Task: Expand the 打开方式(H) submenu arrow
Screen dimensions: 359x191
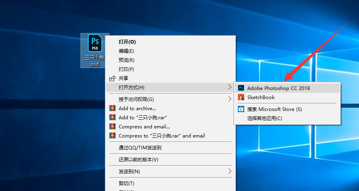Action: (x=230, y=87)
